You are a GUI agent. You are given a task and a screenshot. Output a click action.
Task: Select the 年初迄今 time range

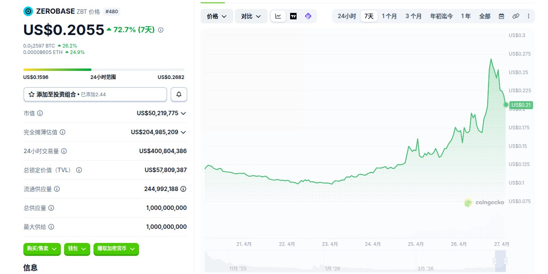click(x=441, y=16)
